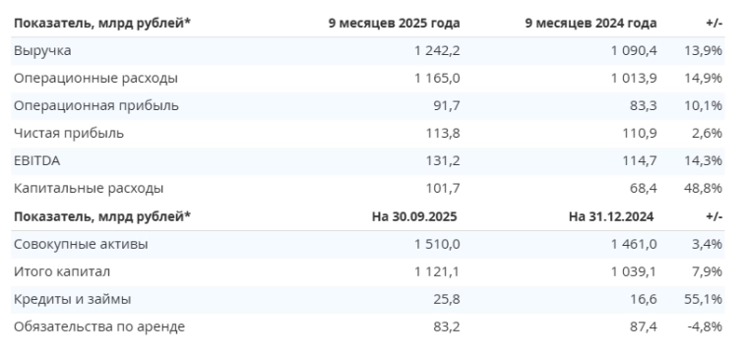Viewport: 746px width, 355px height.
Task: Select the 14,3% change for EBITDA
Action: click(x=704, y=160)
